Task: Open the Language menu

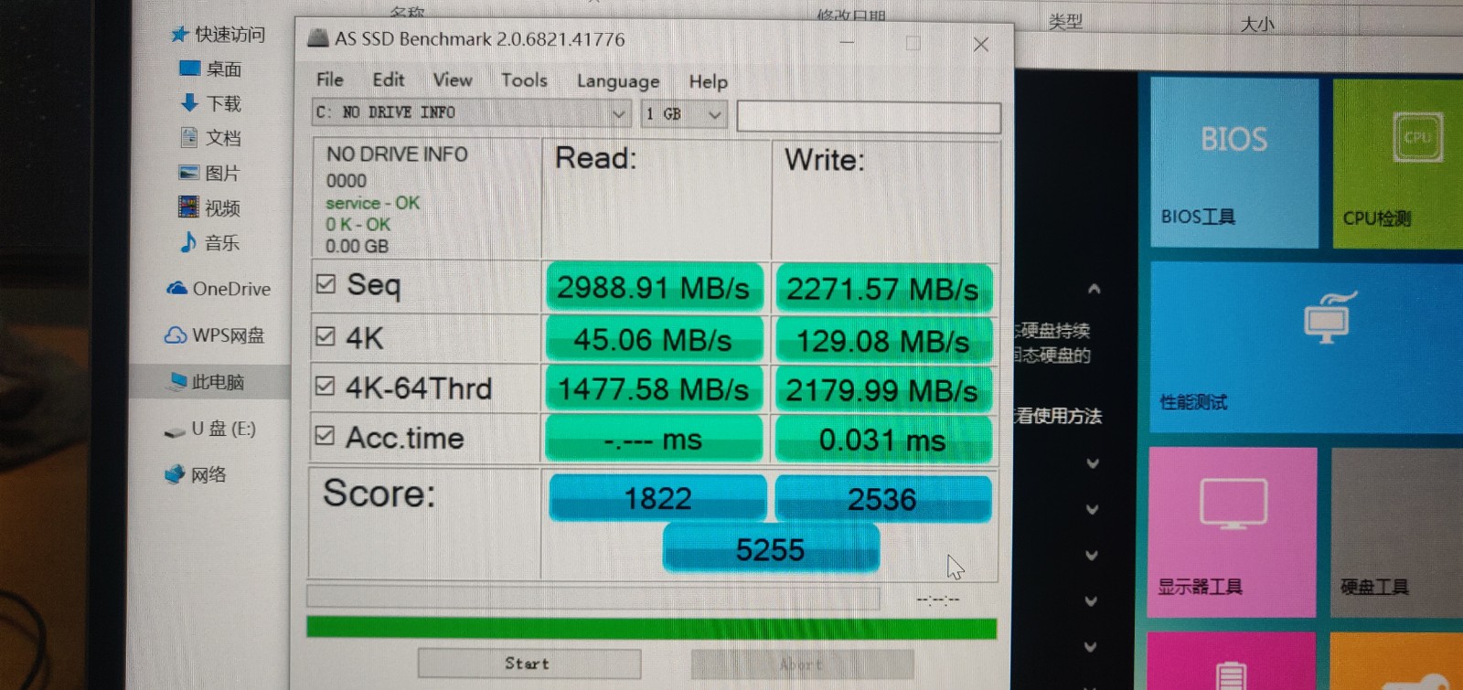Action: pos(617,81)
